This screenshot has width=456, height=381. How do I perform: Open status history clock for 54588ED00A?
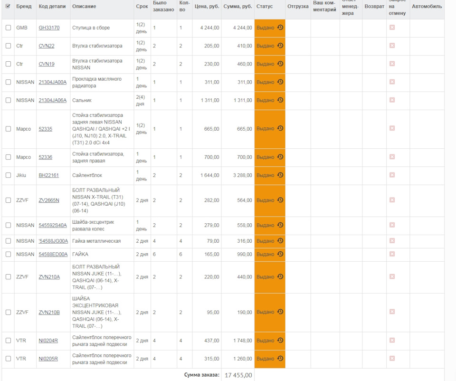point(280,254)
